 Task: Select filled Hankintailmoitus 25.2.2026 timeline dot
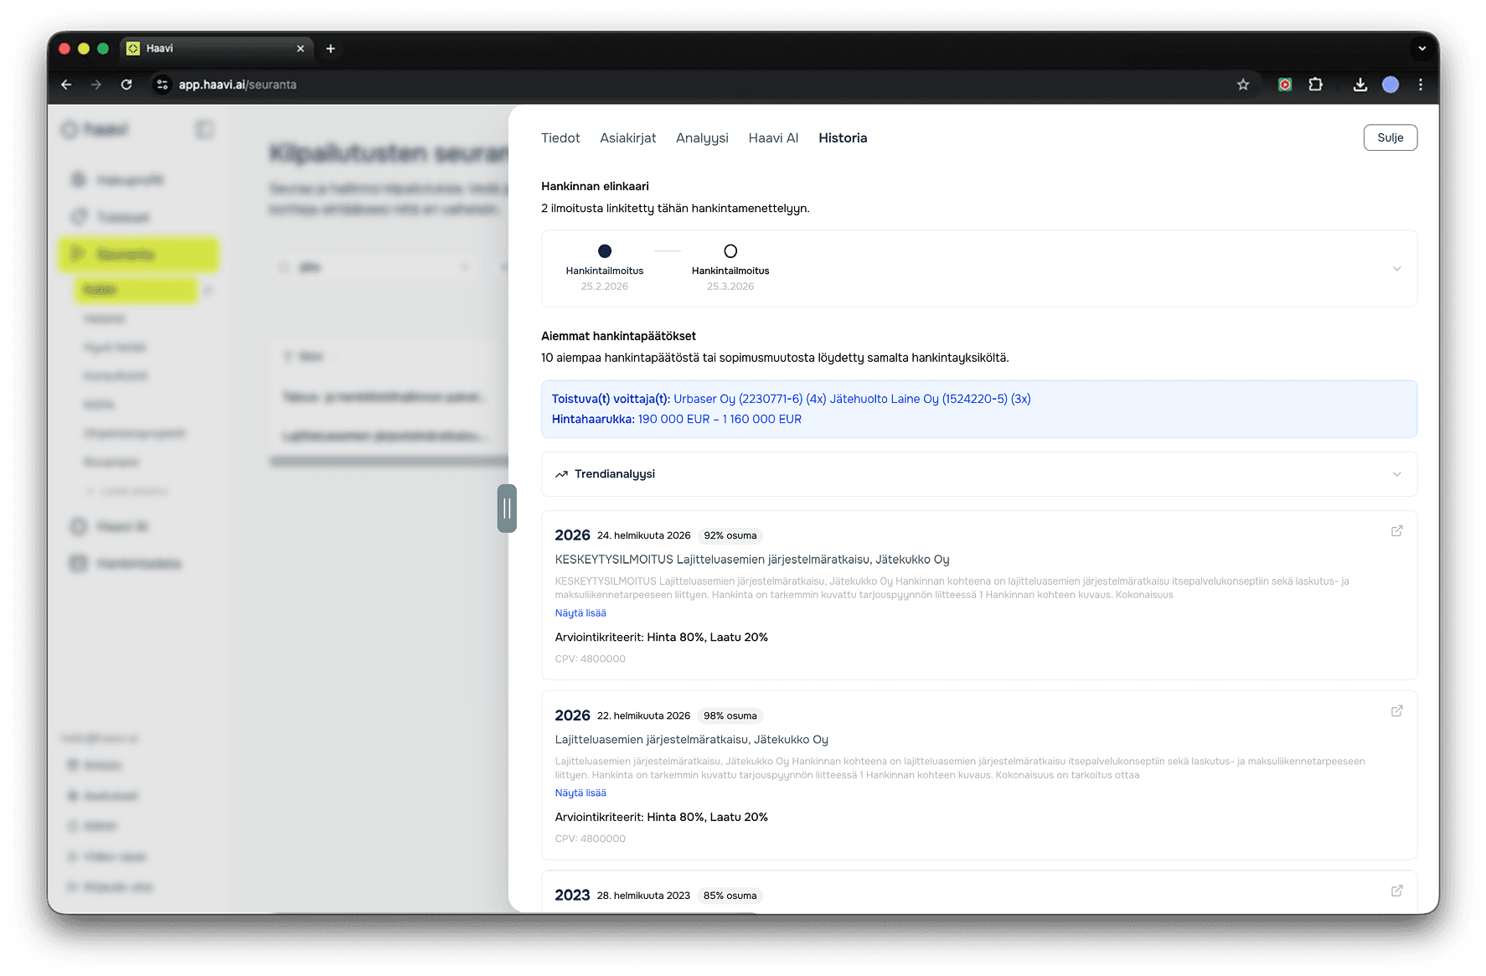(605, 251)
